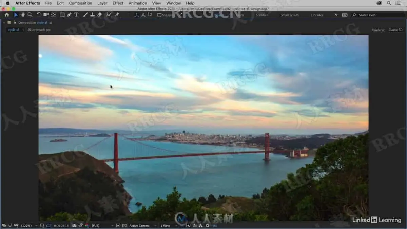Open the Layer menu
Screen dimensions: 407x229
[x=102, y=3]
